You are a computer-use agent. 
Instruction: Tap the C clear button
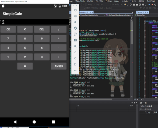[25, 29]
